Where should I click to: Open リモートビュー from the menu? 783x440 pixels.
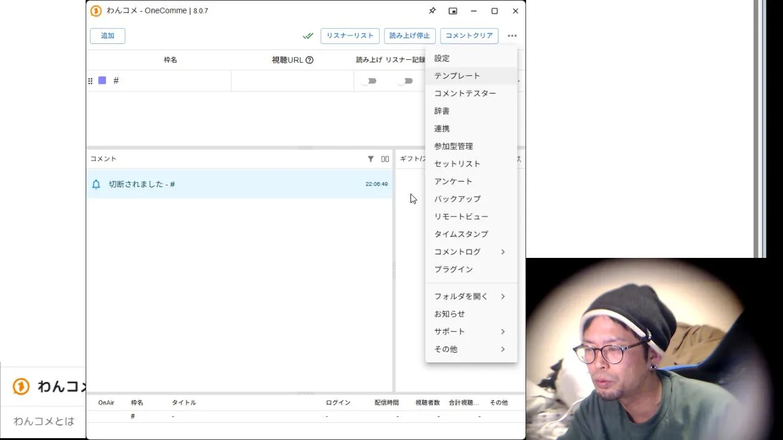click(471, 217)
